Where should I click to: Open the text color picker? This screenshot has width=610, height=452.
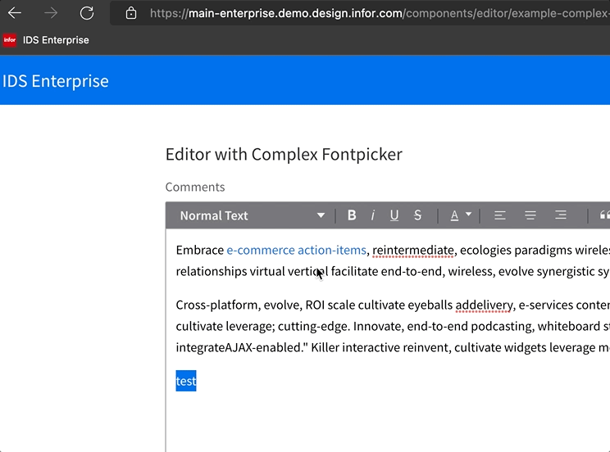460,215
